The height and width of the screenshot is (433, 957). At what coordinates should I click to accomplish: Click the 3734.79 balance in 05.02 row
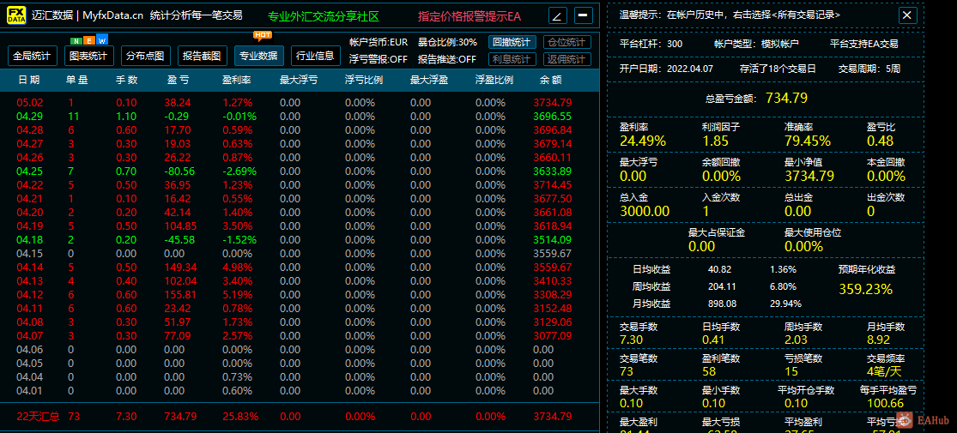(553, 102)
